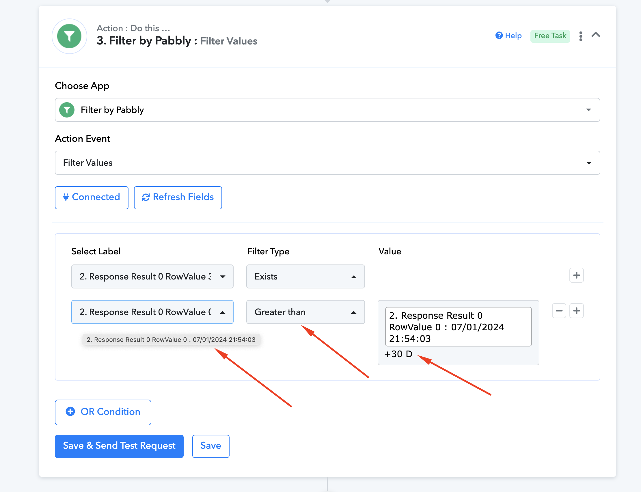Remove the Greater than condition row
This screenshot has width=641, height=492.
(x=559, y=311)
